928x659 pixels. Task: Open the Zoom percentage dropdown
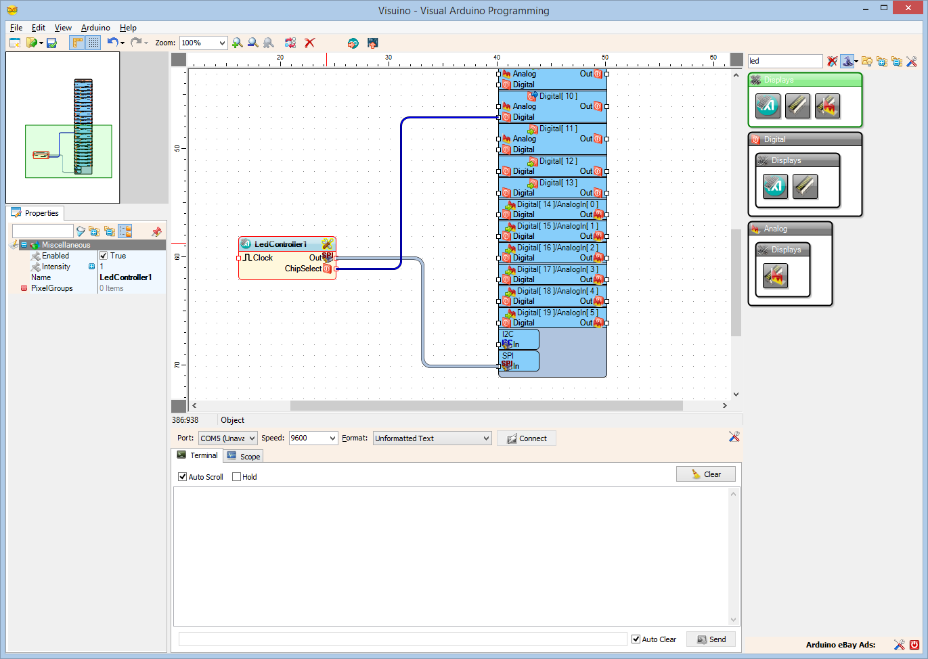coord(222,43)
